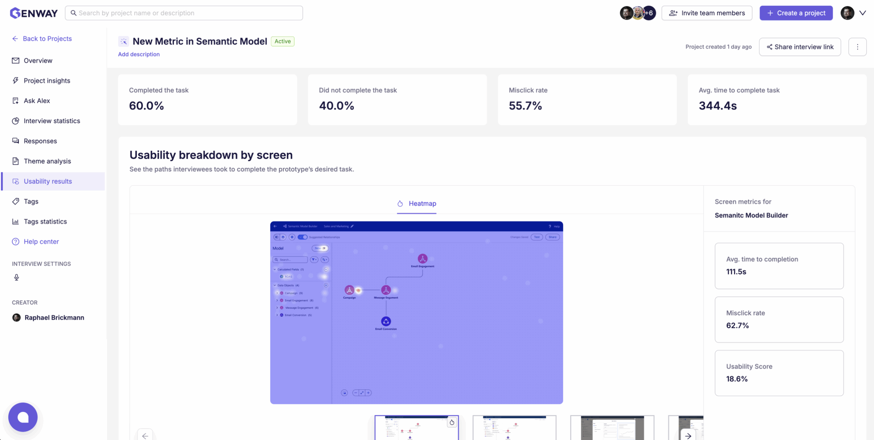This screenshot has height=440, width=874.
Task: Click the 60.0% completed task value
Action: pos(146,106)
